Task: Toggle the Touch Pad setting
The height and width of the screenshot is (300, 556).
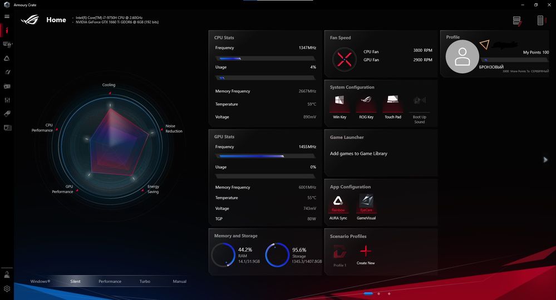Action: tap(393, 106)
